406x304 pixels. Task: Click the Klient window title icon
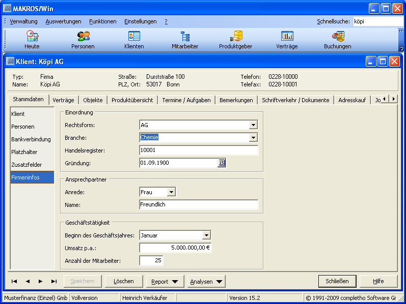point(10,62)
